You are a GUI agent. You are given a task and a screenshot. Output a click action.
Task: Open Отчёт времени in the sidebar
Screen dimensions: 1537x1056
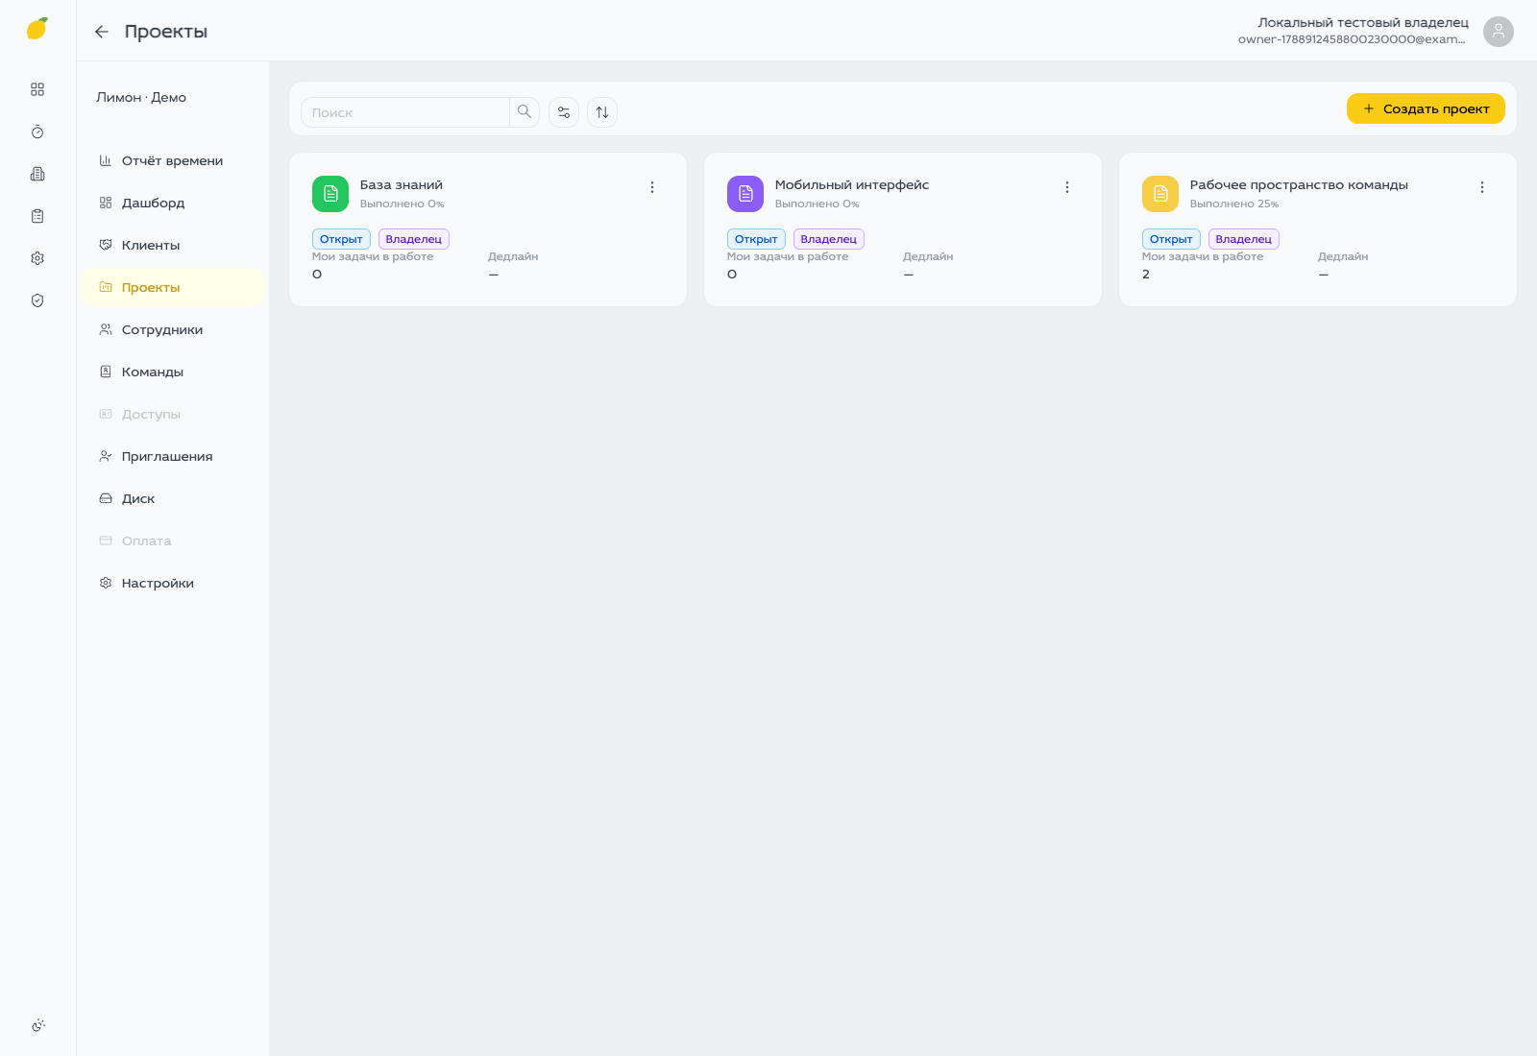173,160
